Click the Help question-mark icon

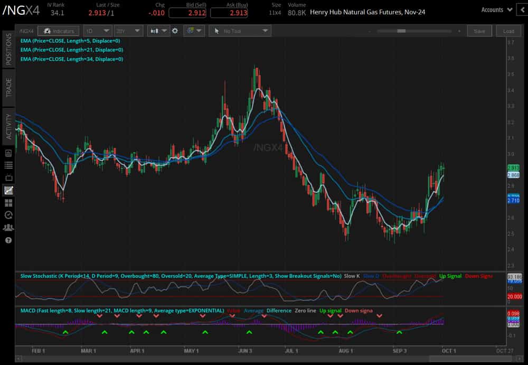click(7, 240)
